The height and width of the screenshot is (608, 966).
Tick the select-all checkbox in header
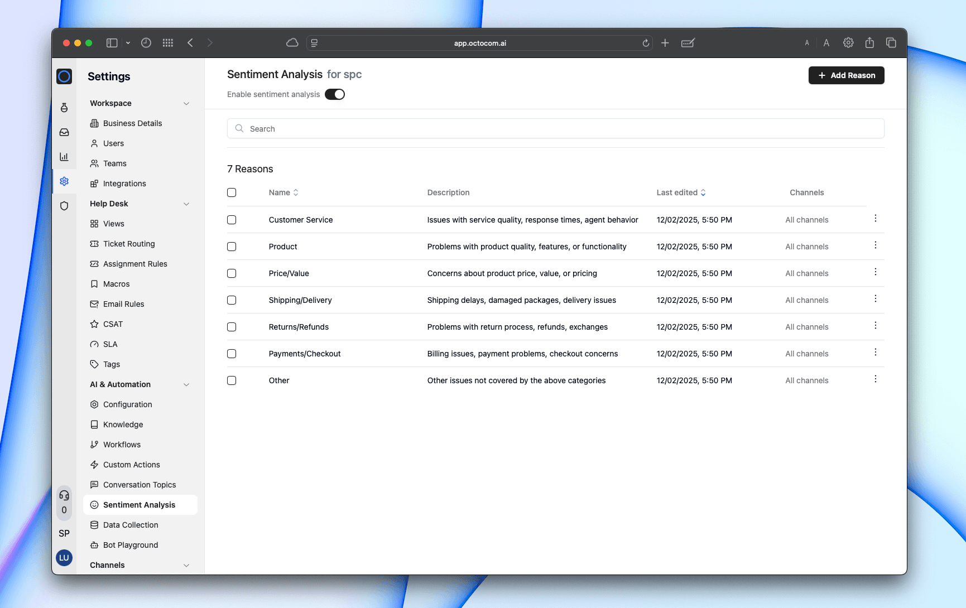(232, 192)
